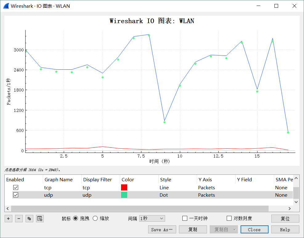Click the Style column header
The image size is (304, 238).
tap(178, 179)
